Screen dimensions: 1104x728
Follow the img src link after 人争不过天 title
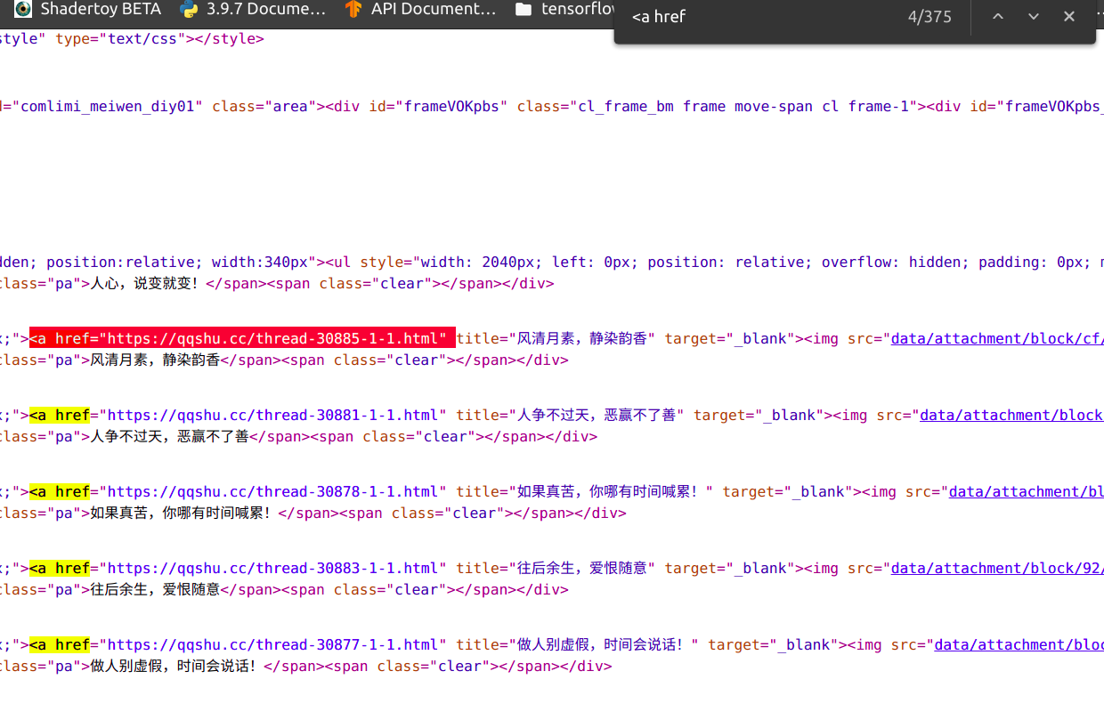(1011, 416)
